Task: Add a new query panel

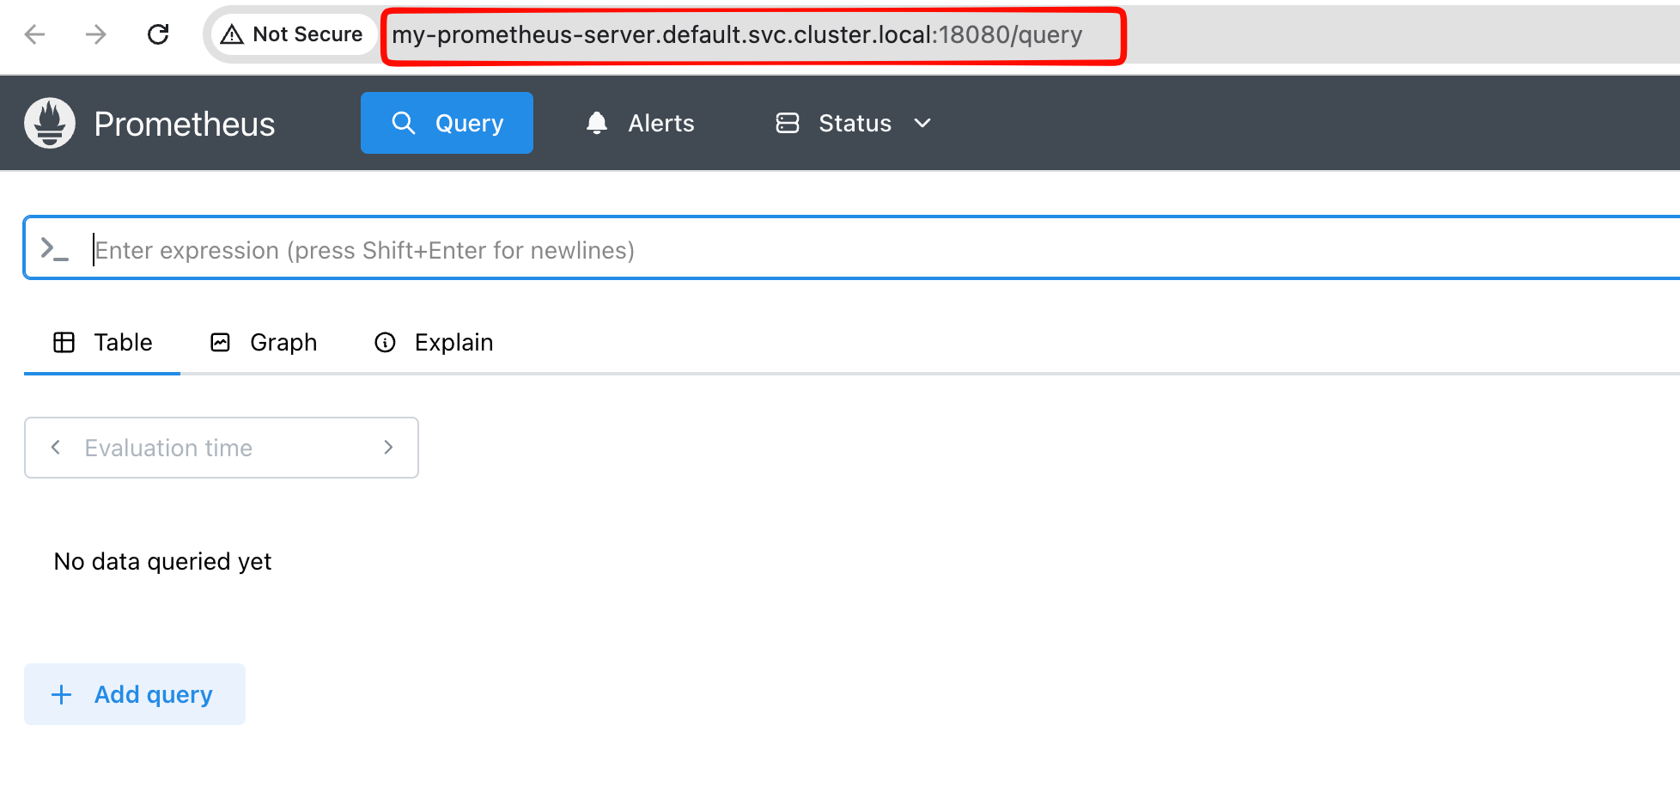Action: pos(135,694)
